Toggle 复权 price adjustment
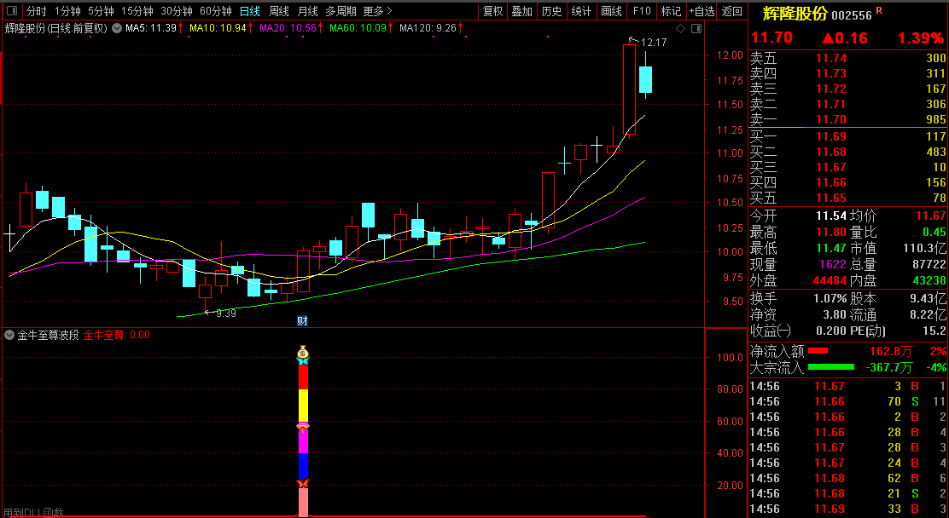The height and width of the screenshot is (518, 949). pyautogui.click(x=492, y=11)
